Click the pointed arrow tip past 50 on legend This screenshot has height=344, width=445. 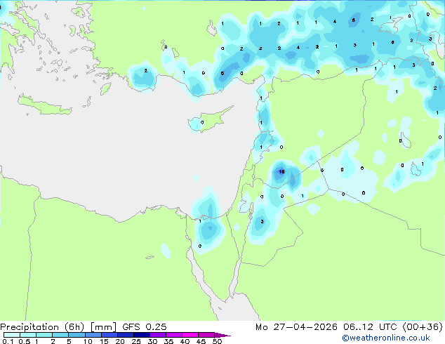pyautogui.click(x=222, y=335)
